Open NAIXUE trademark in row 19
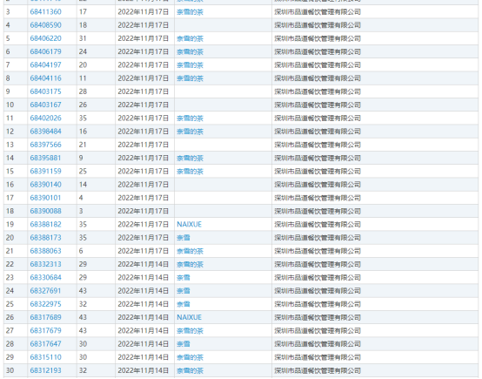Screen dimensions: 482x379 click(x=189, y=225)
